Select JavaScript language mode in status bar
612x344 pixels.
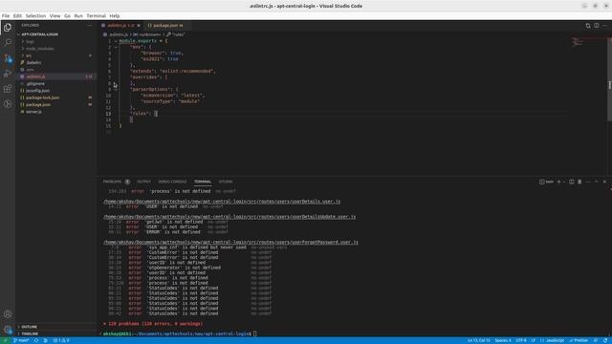click(553, 340)
